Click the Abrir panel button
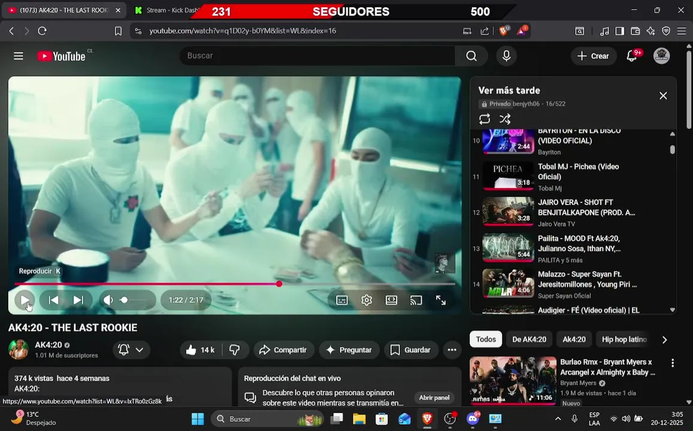 (434, 398)
